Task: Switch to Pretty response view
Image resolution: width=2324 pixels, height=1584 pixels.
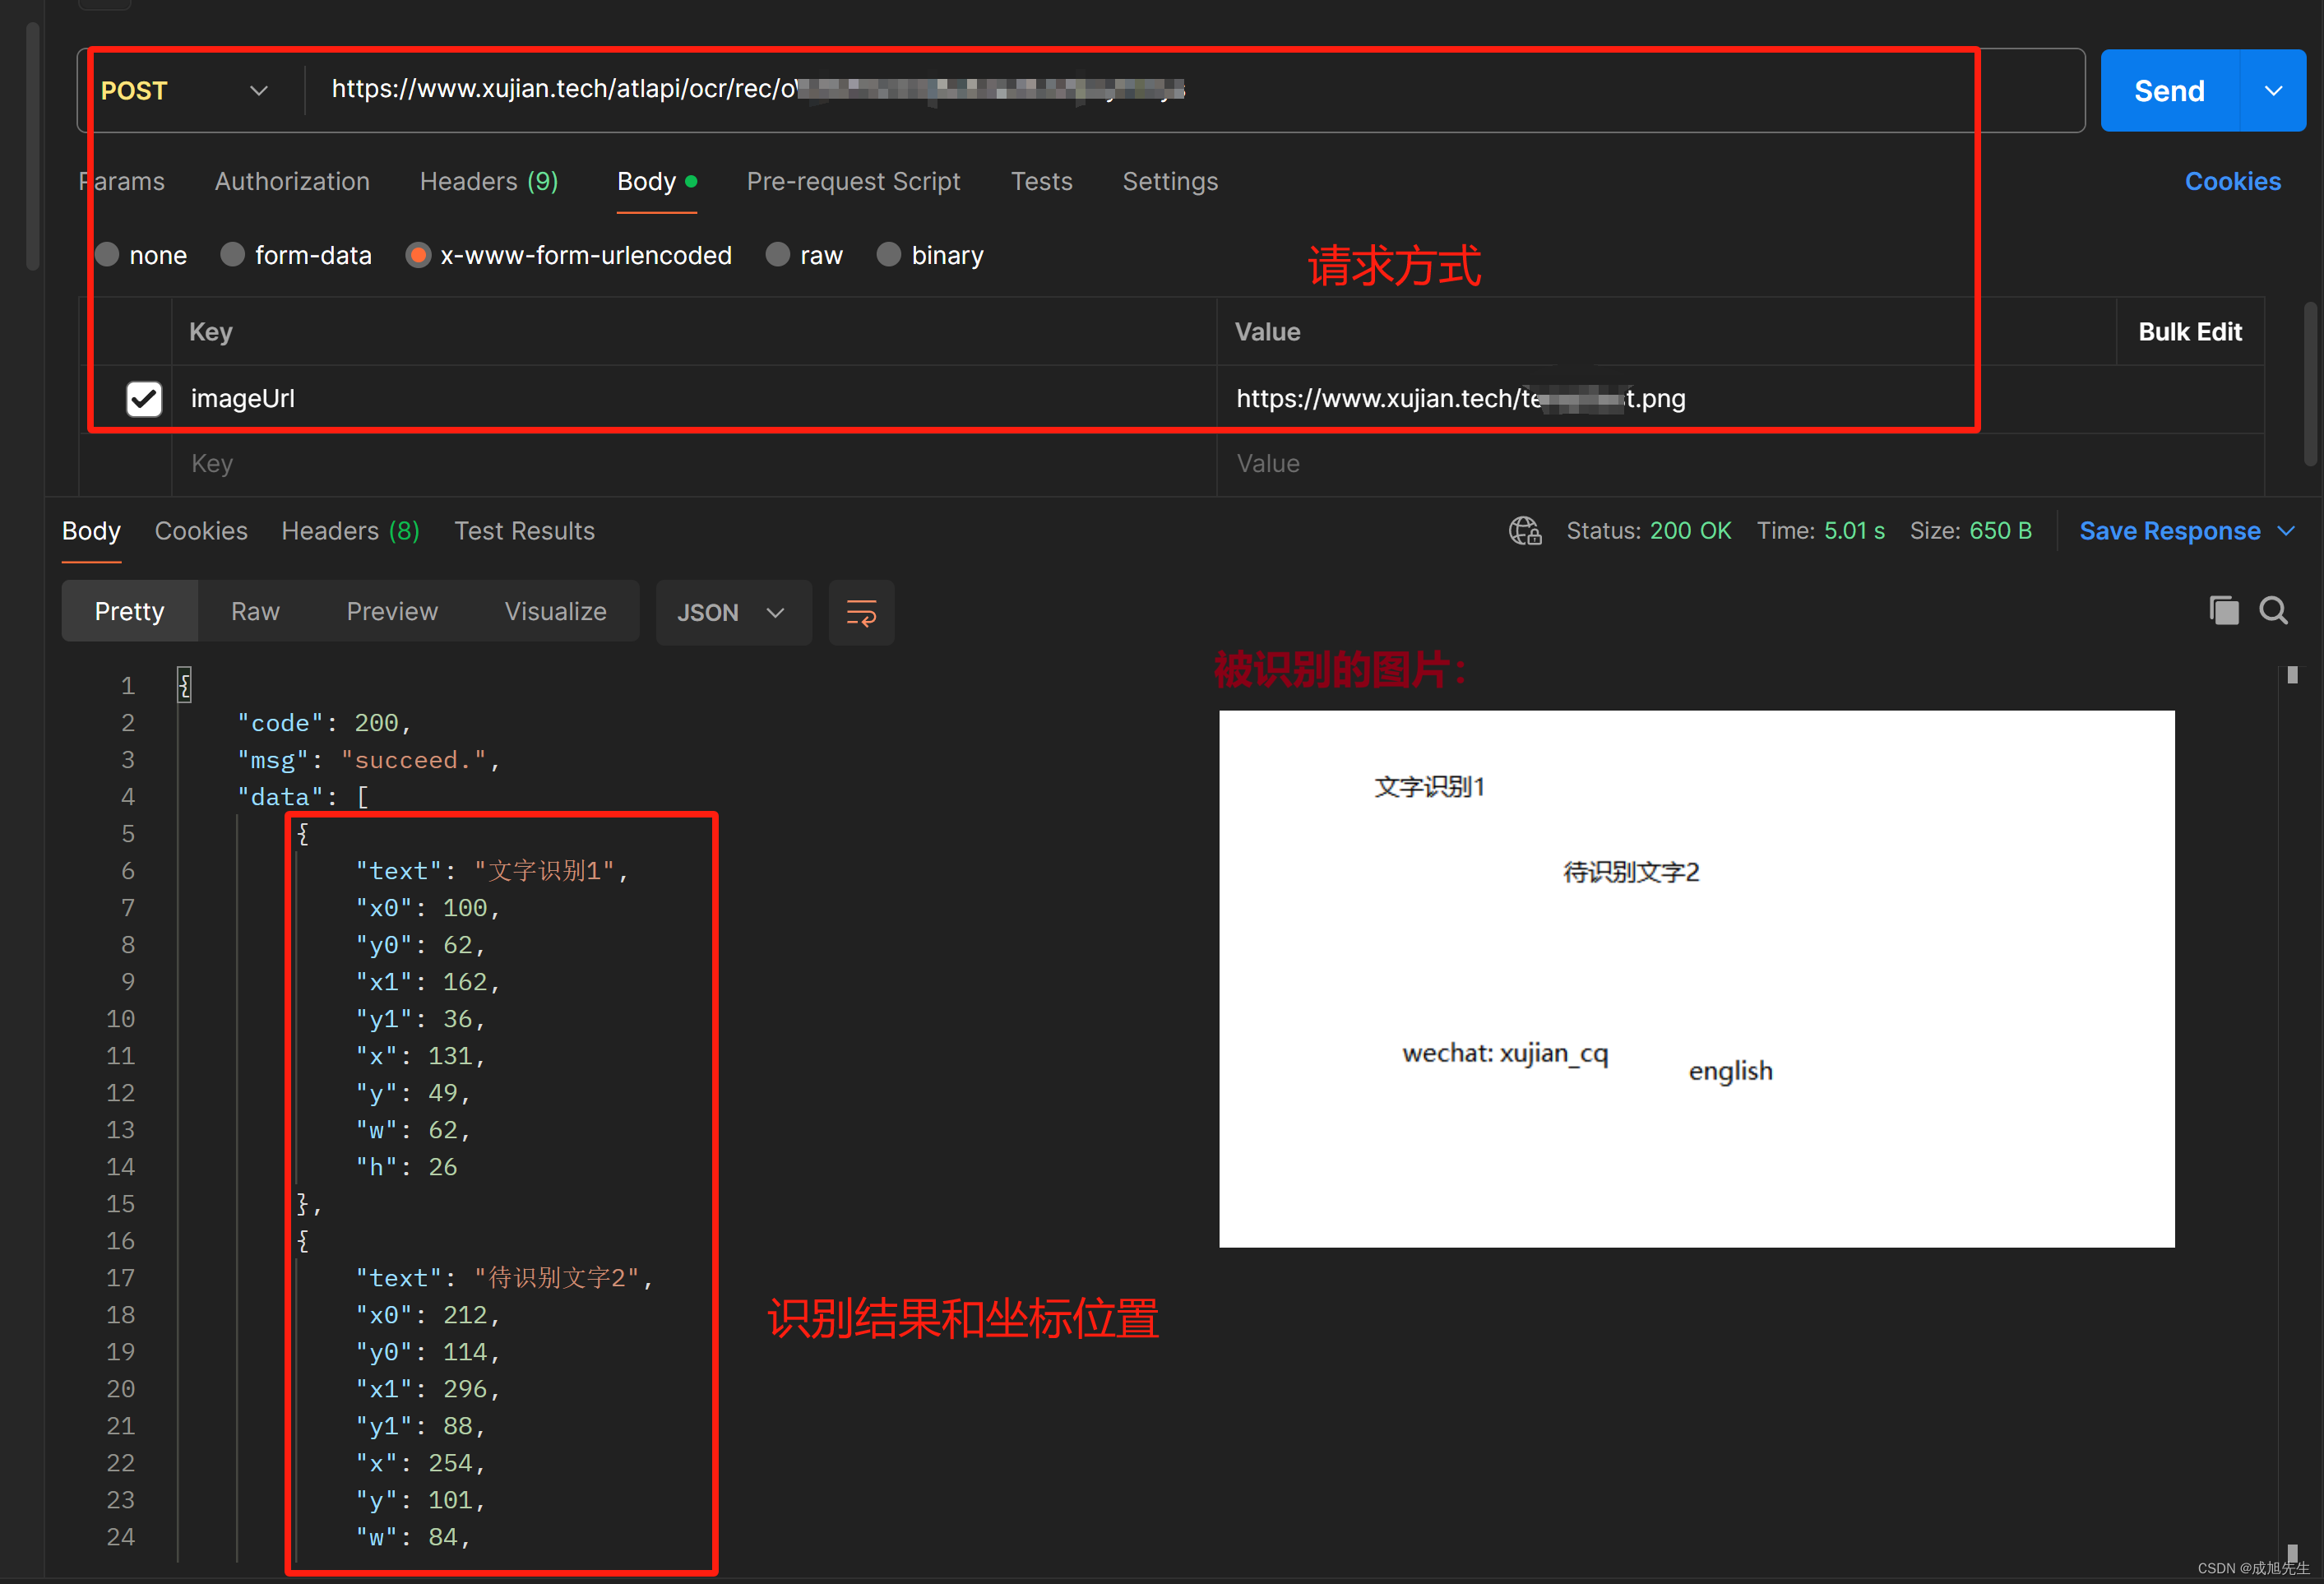Action: (129, 611)
